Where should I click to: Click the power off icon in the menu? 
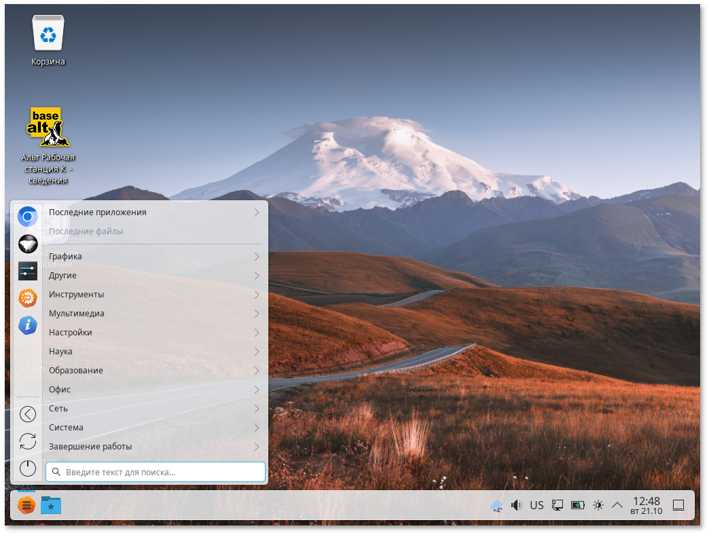click(28, 468)
